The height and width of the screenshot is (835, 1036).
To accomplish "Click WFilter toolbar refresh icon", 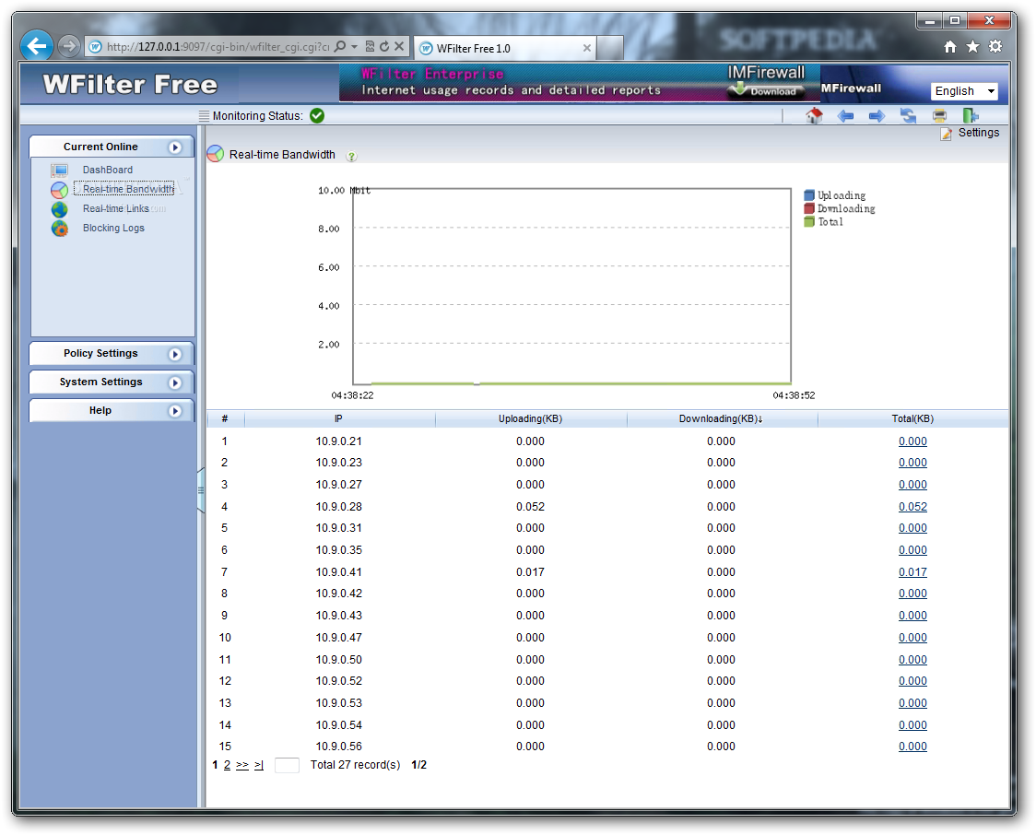I will [909, 116].
